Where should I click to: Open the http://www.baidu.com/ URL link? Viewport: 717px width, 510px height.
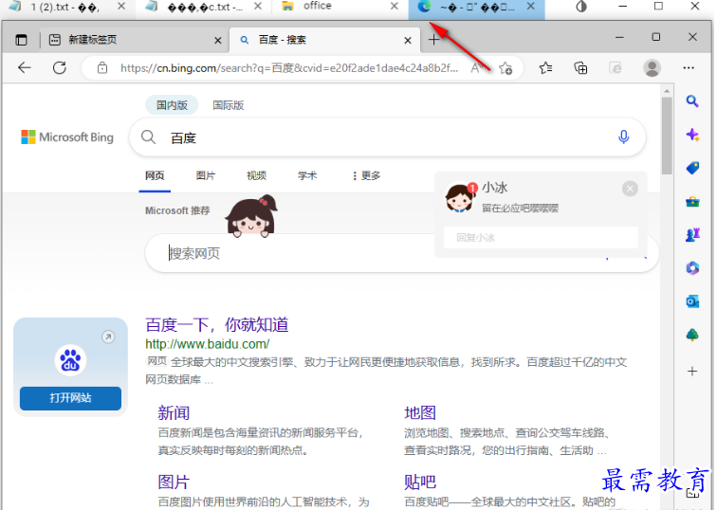click(207, 344)
